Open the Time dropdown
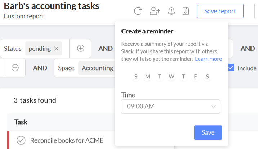Screen dimensions: 258x149 click(170, 107)
